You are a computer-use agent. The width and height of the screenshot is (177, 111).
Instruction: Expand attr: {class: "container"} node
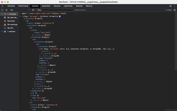[x=28, y=23]
